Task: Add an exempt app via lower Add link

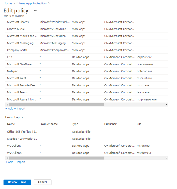Action: pyautogui.click(x=9, y=162)
